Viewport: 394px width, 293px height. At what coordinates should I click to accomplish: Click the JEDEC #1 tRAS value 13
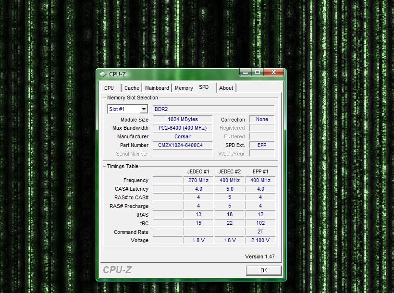point(198,214)
